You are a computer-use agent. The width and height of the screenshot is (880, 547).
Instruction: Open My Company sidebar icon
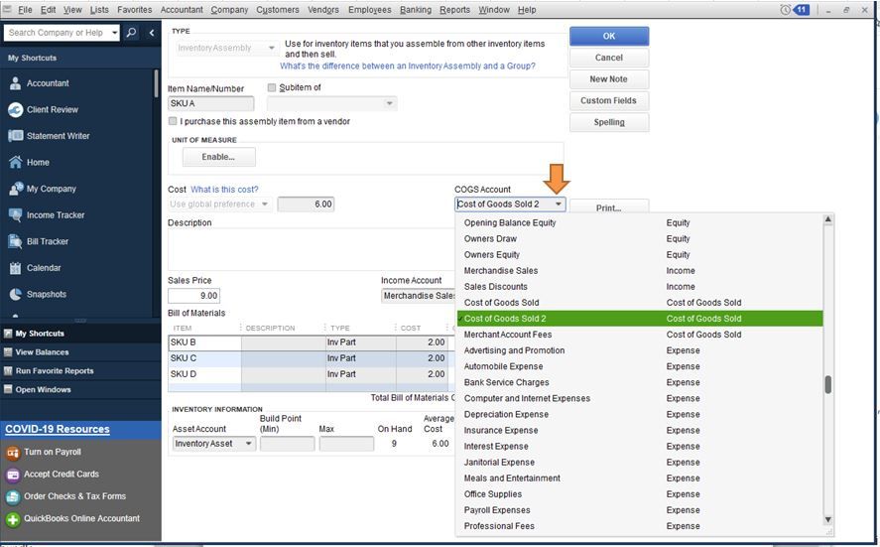click(16, 189)
